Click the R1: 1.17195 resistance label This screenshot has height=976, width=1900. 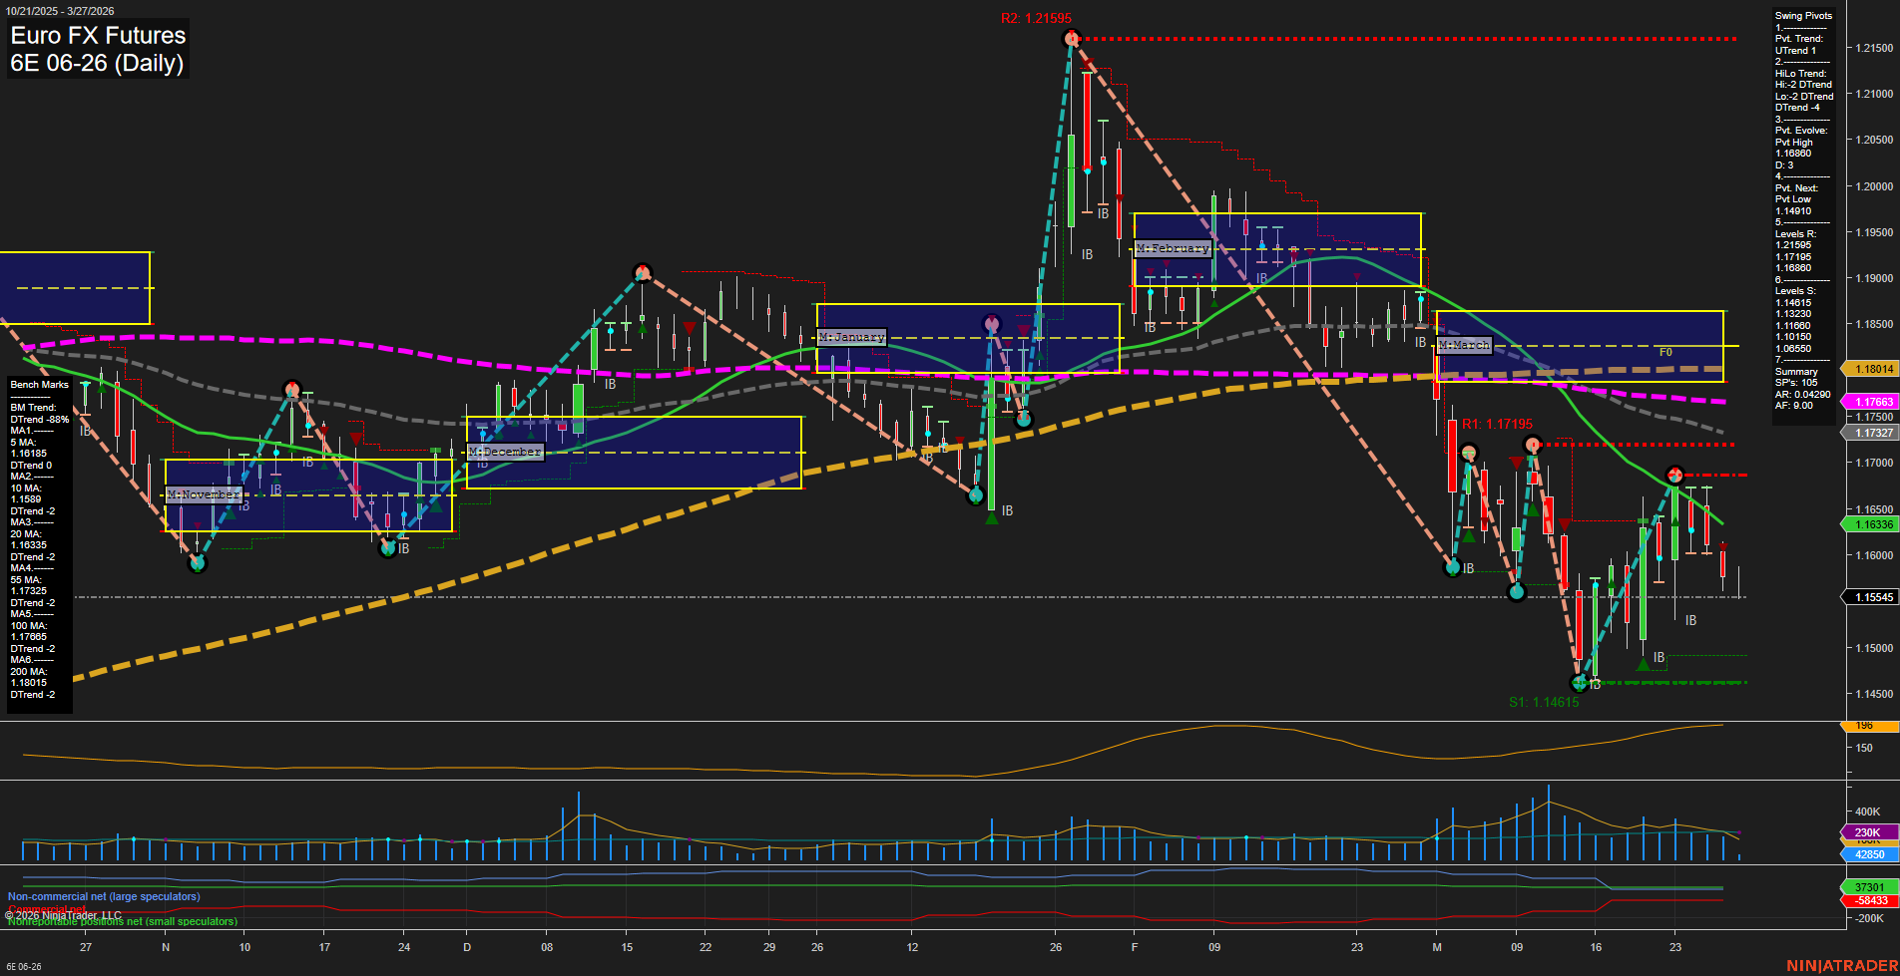coord(1497,423)
